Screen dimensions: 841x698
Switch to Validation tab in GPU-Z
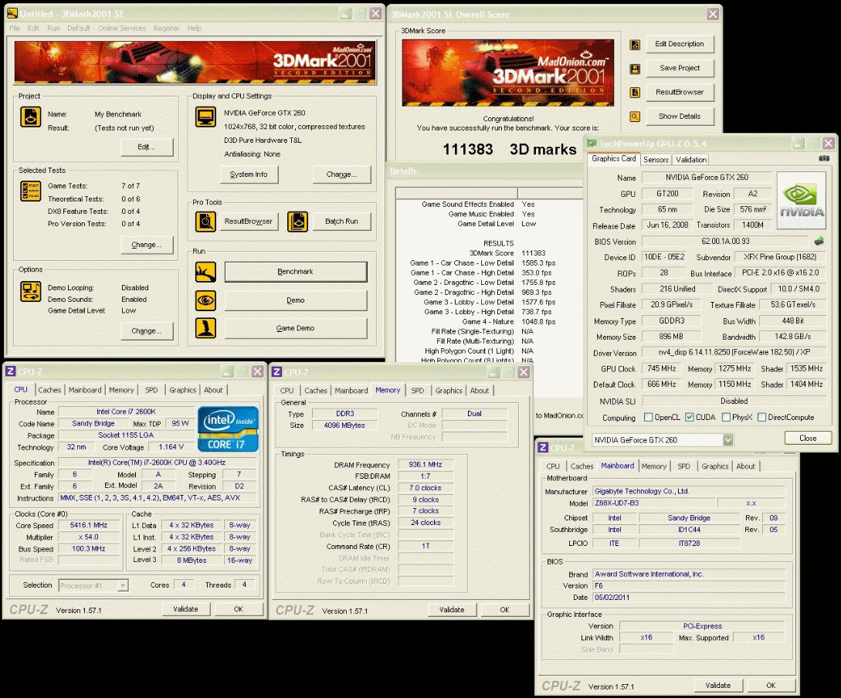[691, 160]
